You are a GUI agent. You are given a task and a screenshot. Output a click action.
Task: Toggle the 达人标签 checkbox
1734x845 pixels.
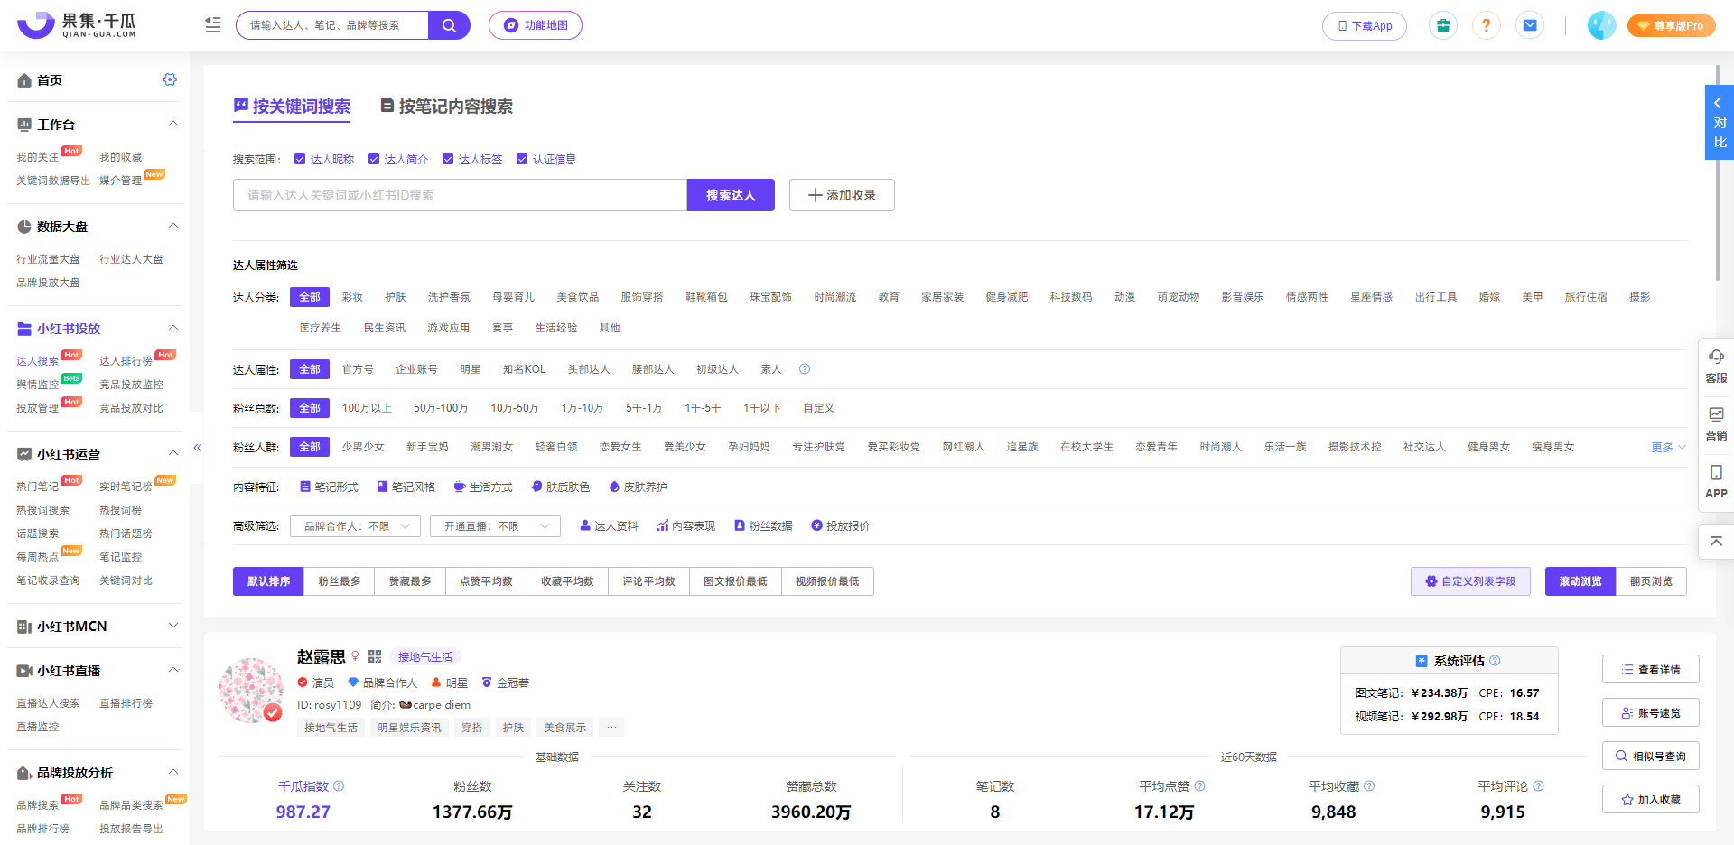click(448, 159)
